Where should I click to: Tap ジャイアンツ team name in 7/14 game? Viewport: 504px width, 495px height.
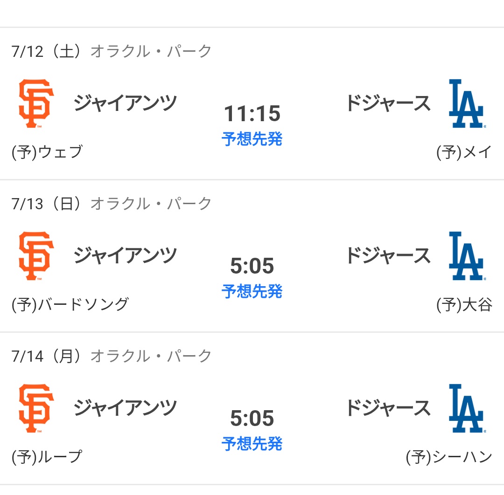126,408
